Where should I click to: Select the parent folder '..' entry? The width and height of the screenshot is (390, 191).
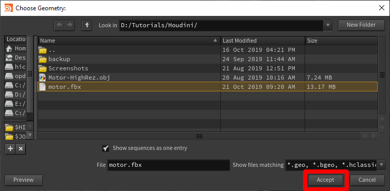click(x=208, y=50)
